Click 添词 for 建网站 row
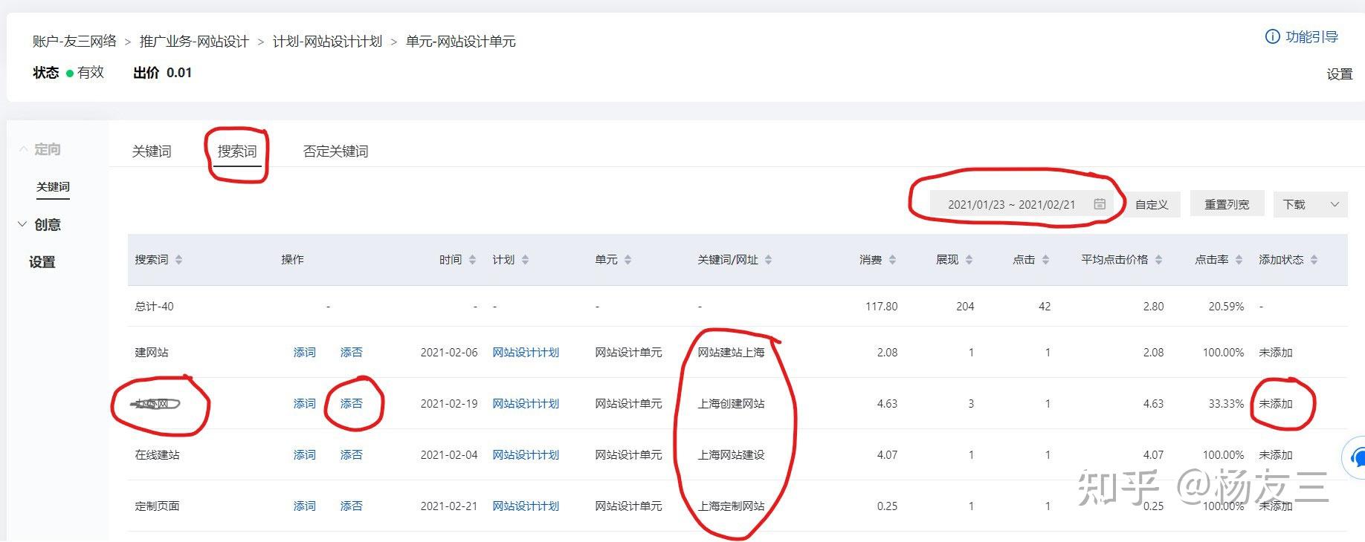 point(305,353)
